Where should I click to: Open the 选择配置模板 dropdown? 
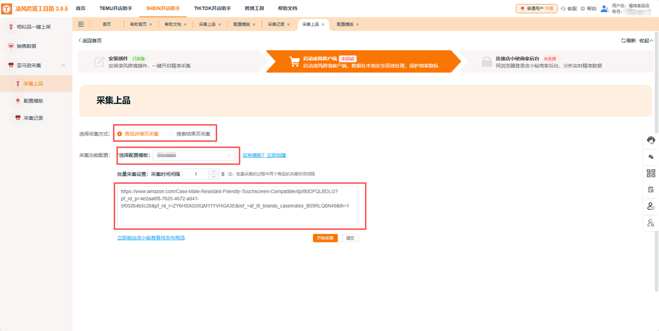tap(195, 154)
